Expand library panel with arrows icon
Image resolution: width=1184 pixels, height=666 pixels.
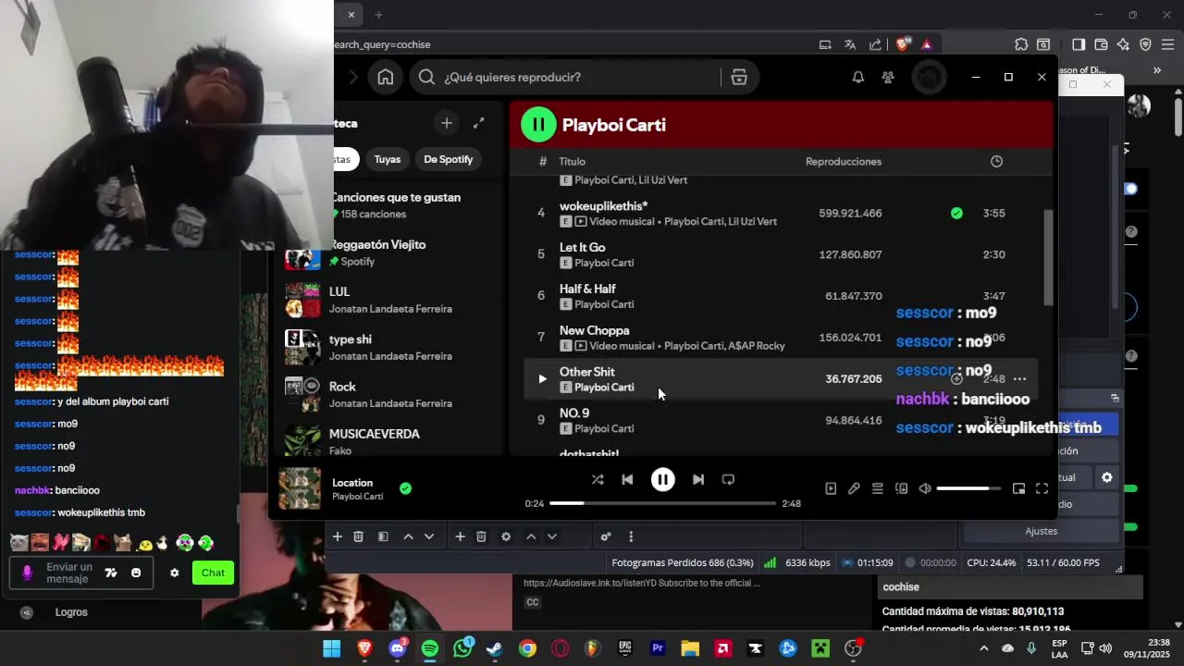[478, 123]
